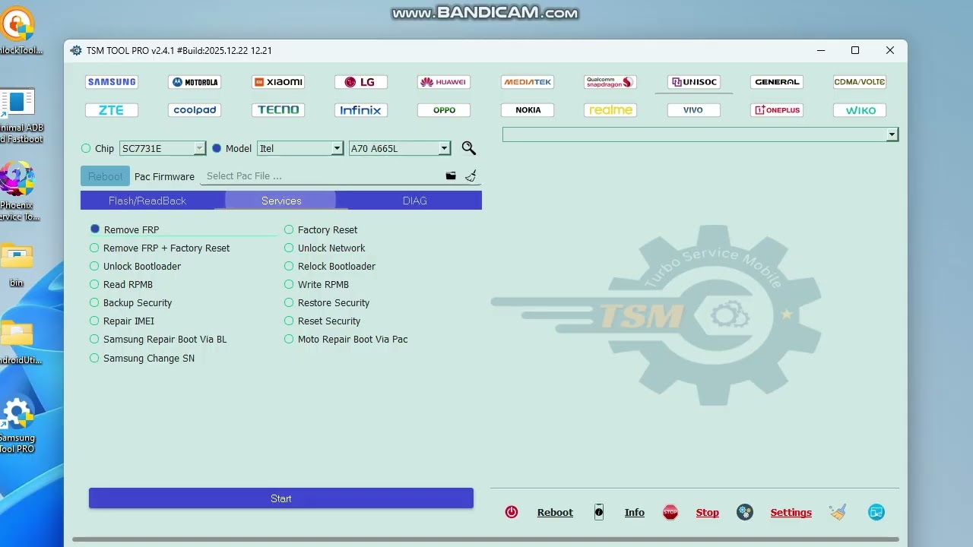This screenshot has width=973, height=547.
Task: Click the horizontal scrollbar at window bottom
Action: [485, 540]
